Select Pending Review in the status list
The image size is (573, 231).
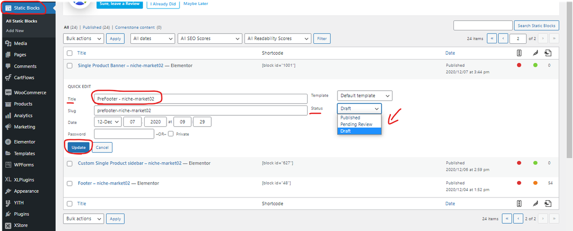tap(359, 124)
